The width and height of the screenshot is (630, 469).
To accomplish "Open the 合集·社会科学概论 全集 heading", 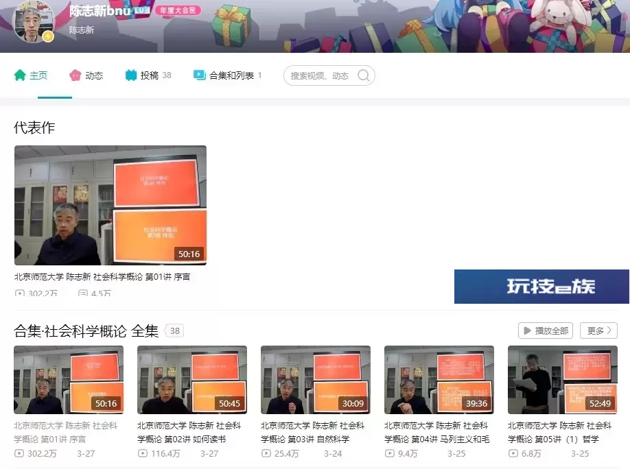I will [x=86, y=331].
